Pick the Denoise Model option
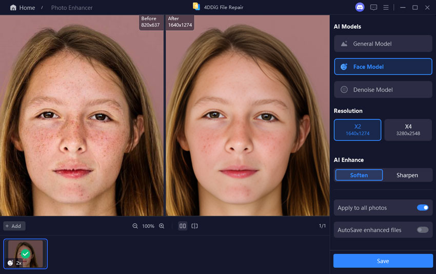 tap(383, 90)
